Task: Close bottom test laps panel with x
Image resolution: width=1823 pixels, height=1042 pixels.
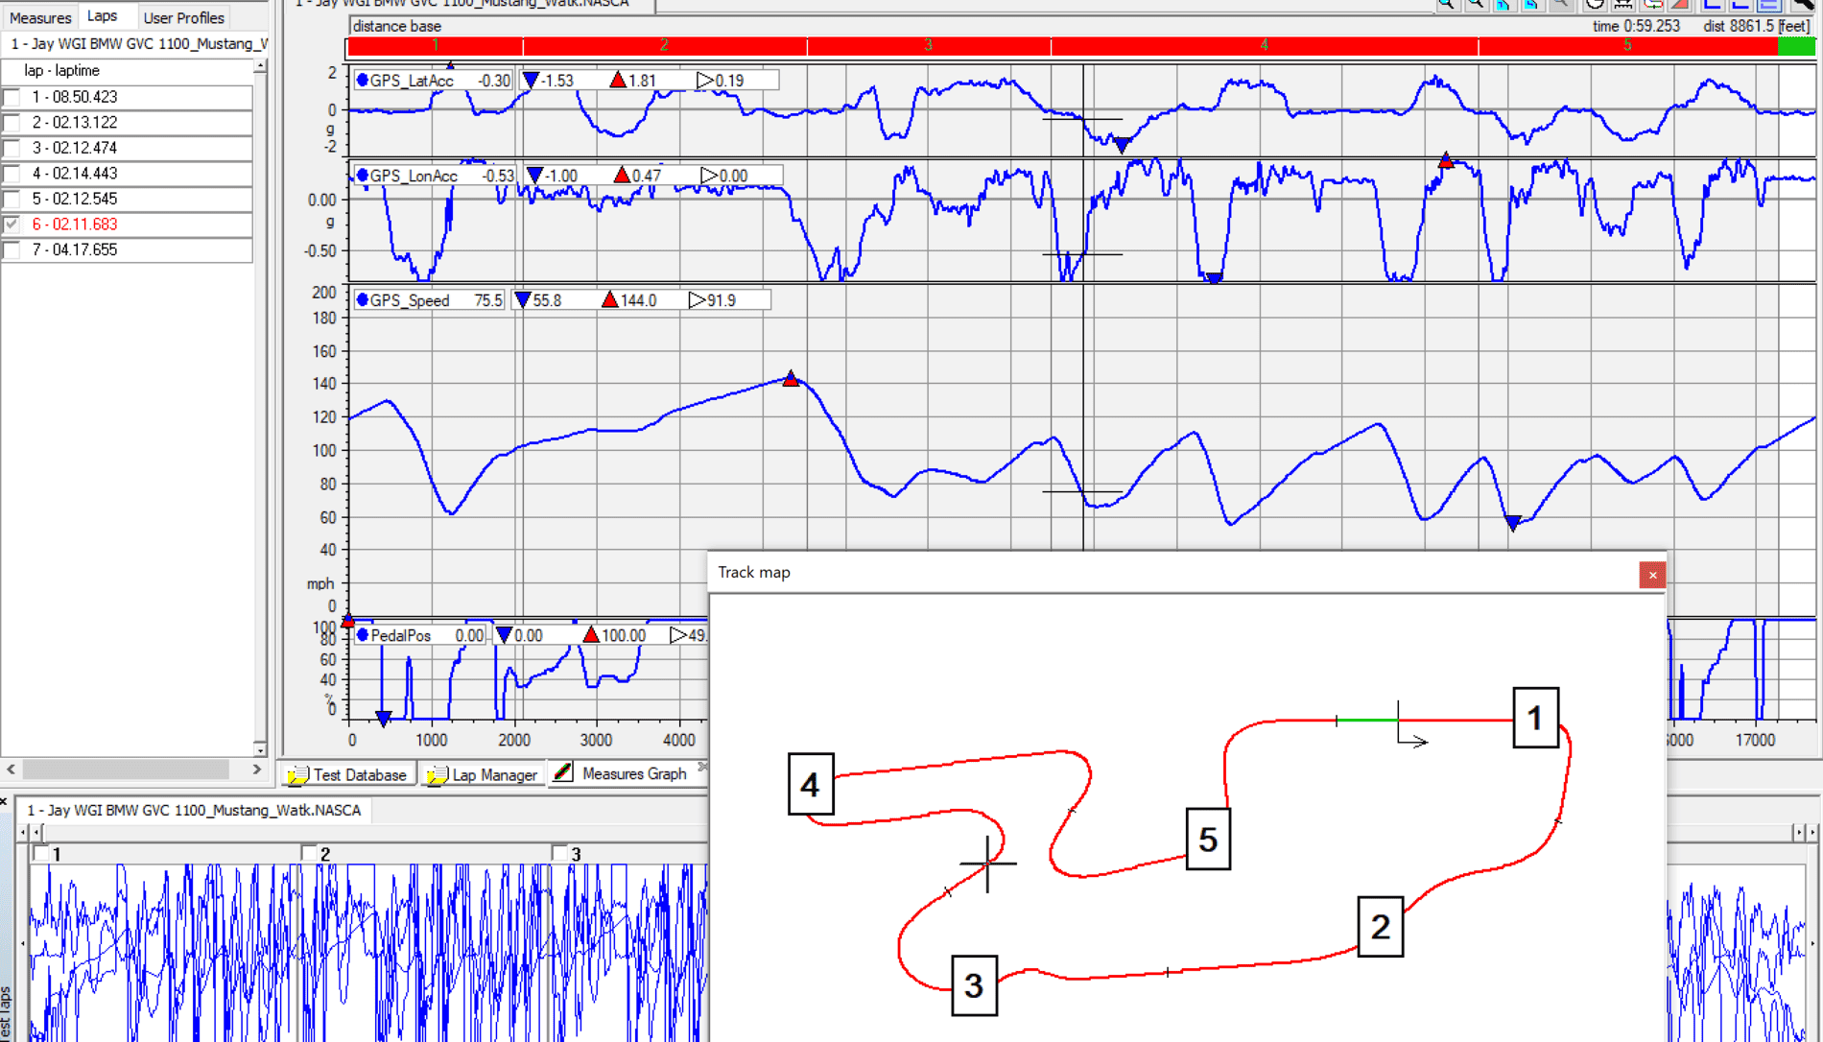Action: click(4, 800)
